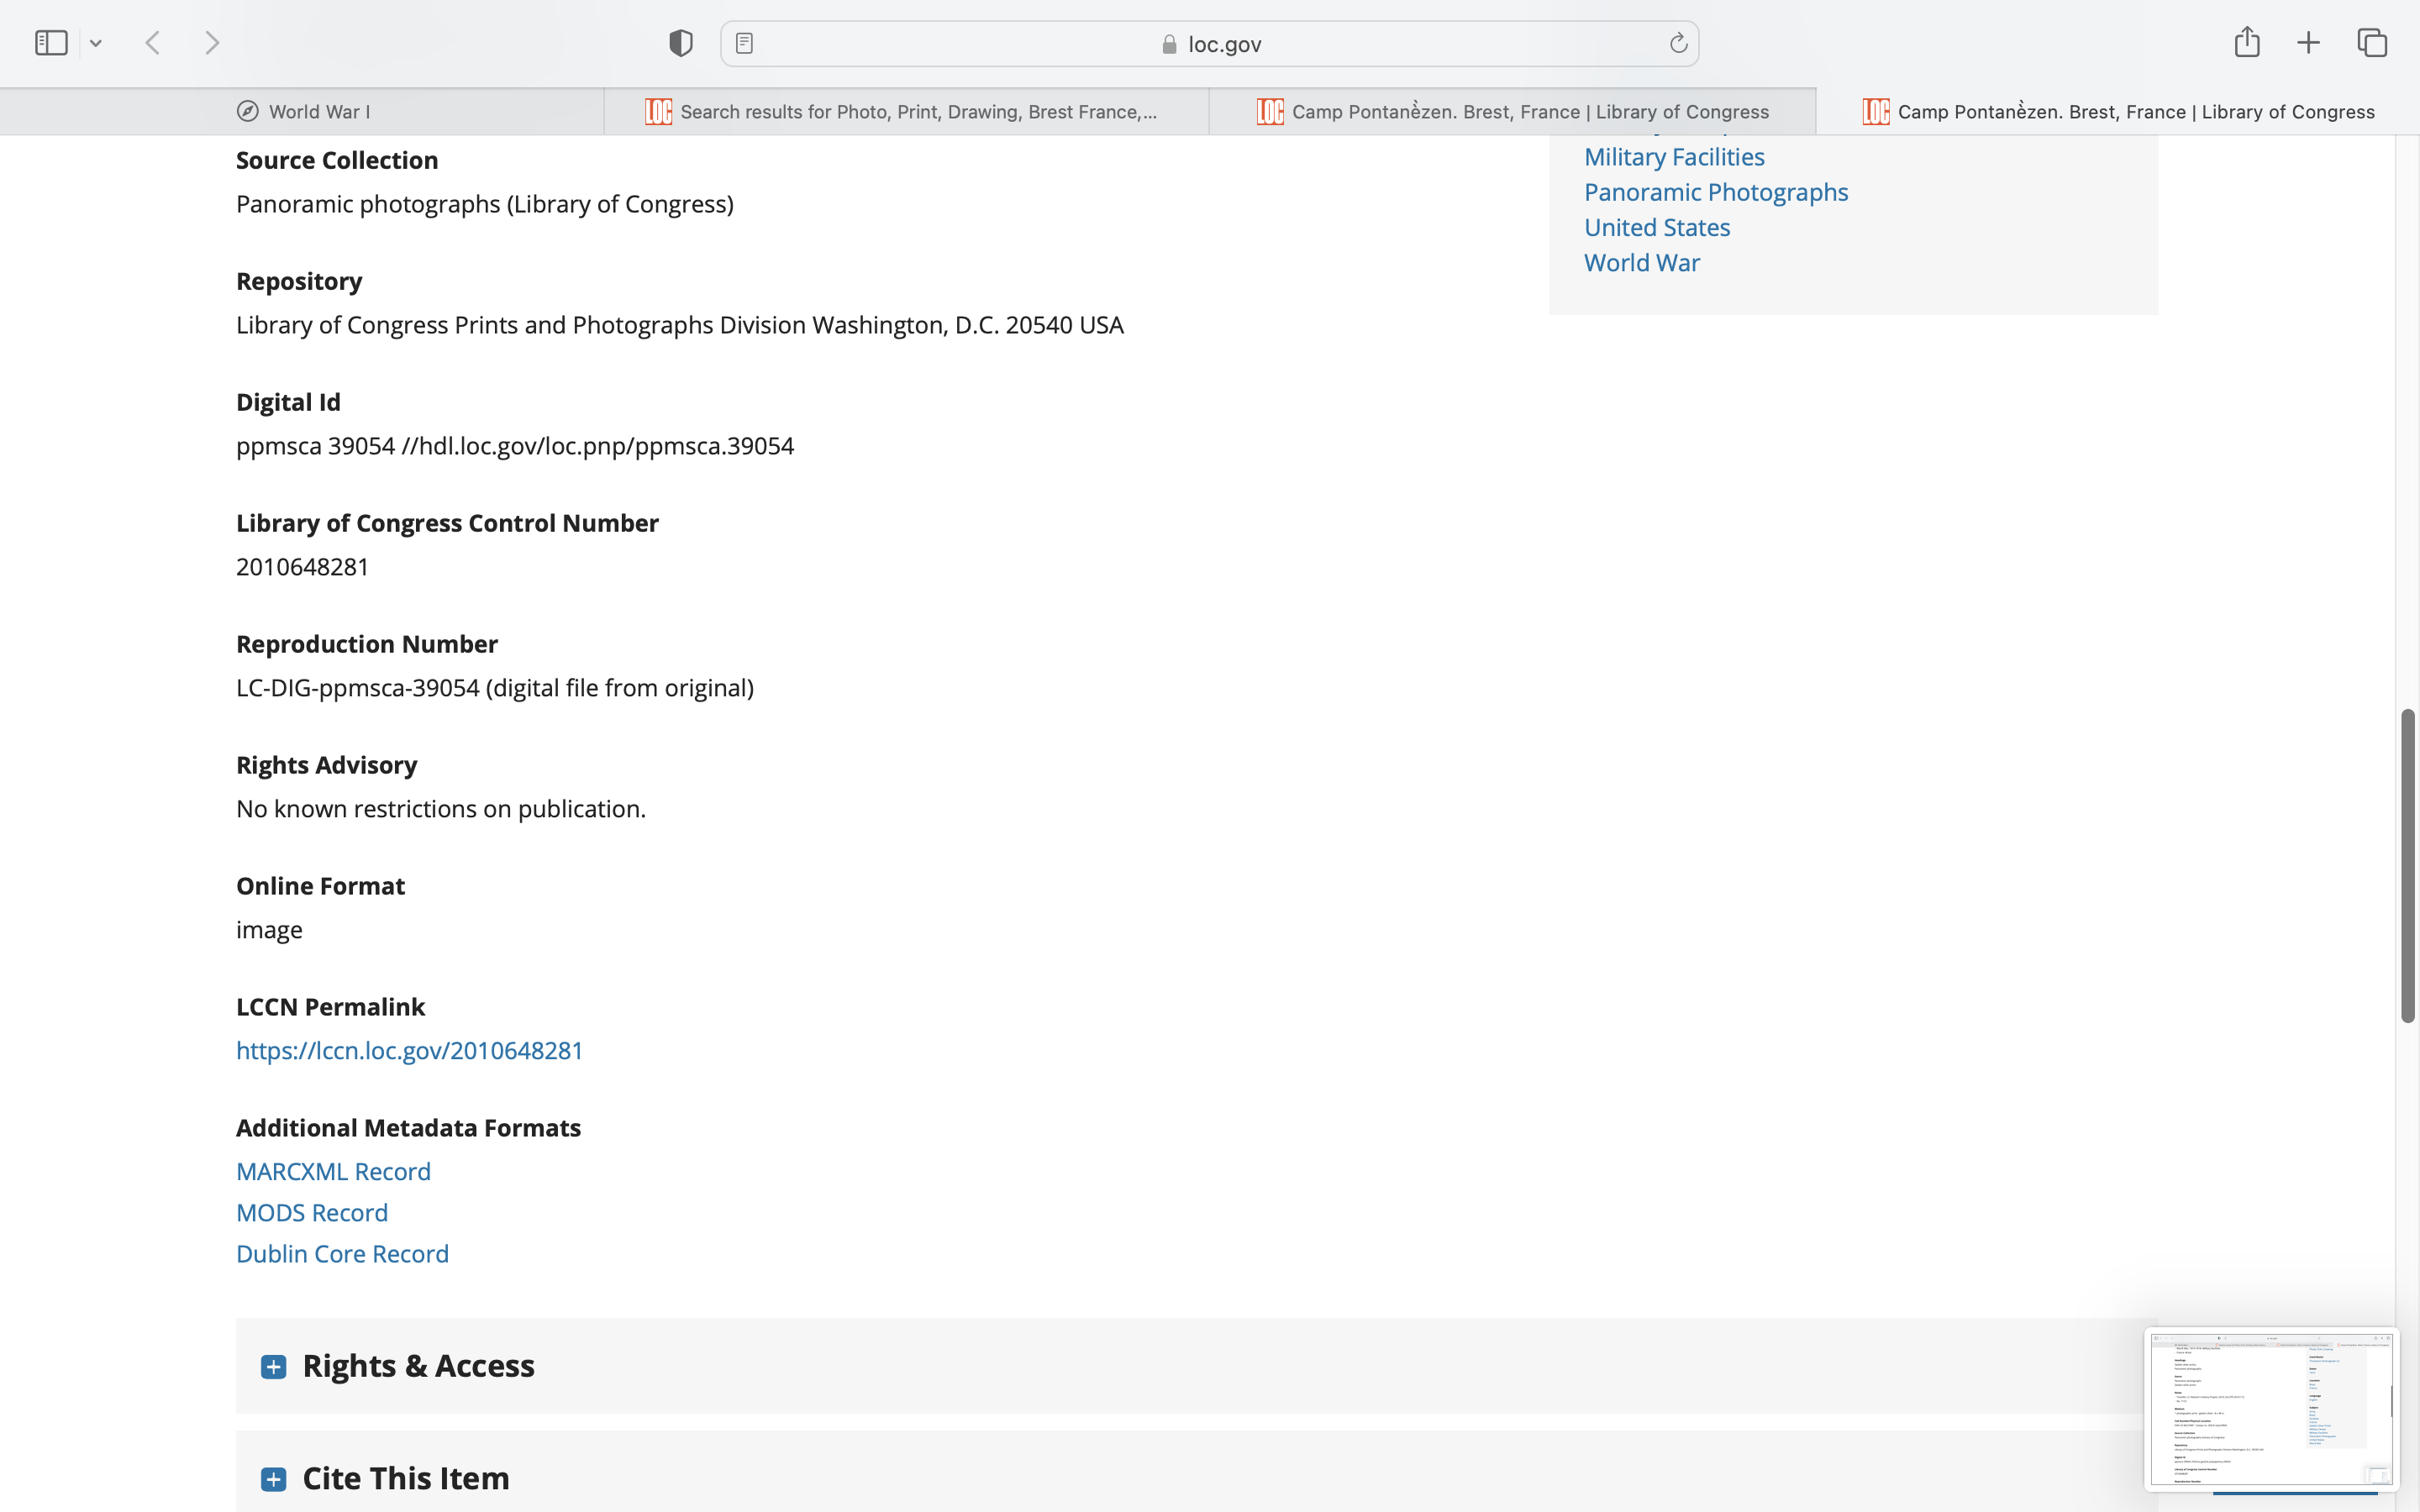Open the Dublin Core Record link

pos(342,1254)
